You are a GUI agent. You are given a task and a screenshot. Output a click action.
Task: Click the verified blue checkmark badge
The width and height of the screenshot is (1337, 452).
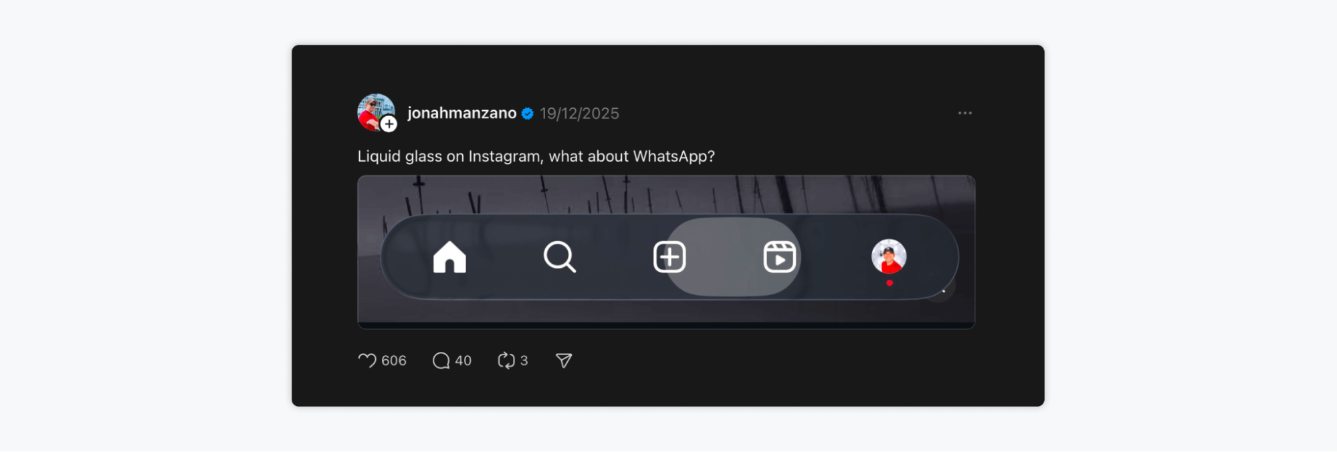pyautogui.click(x=526, y=113)
